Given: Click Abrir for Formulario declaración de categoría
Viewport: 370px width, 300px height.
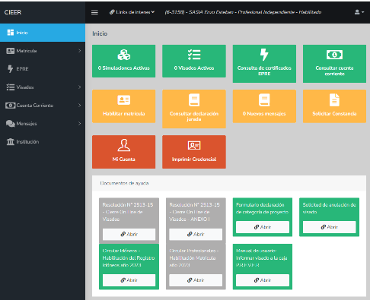Looking at the screenshot, I should click(x=263, y=227).
